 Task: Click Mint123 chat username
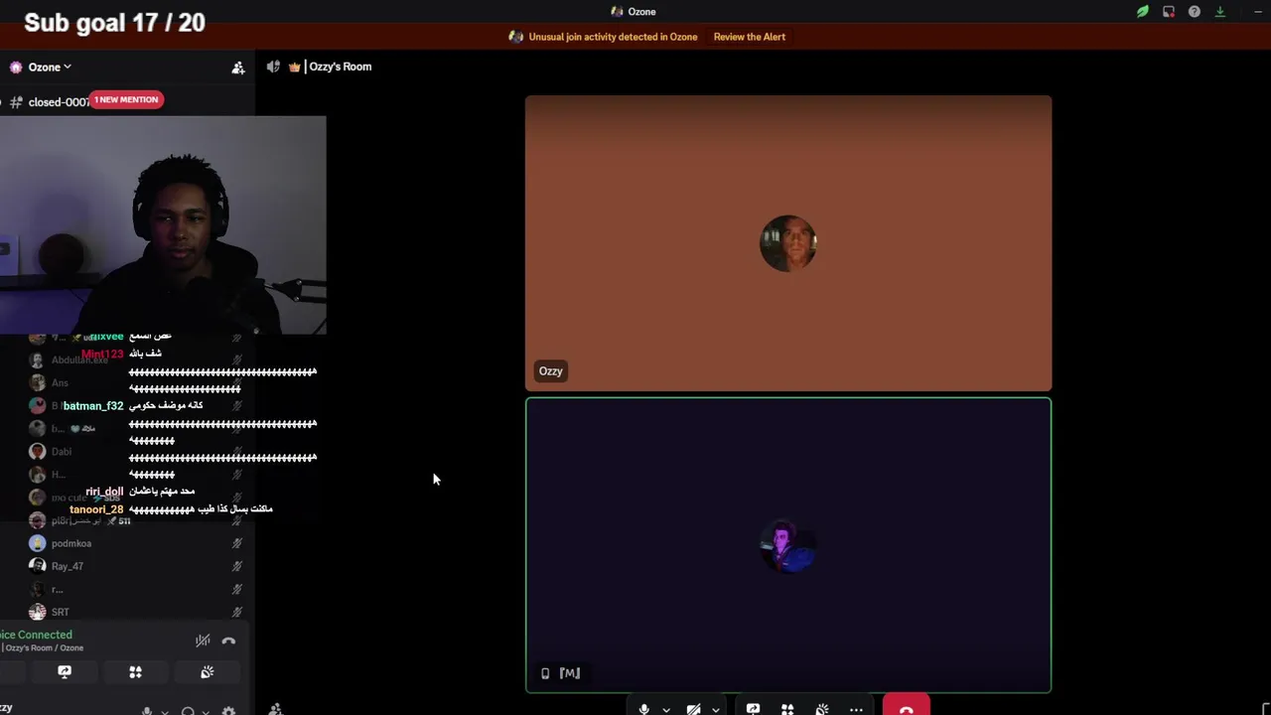coord(102,355)
